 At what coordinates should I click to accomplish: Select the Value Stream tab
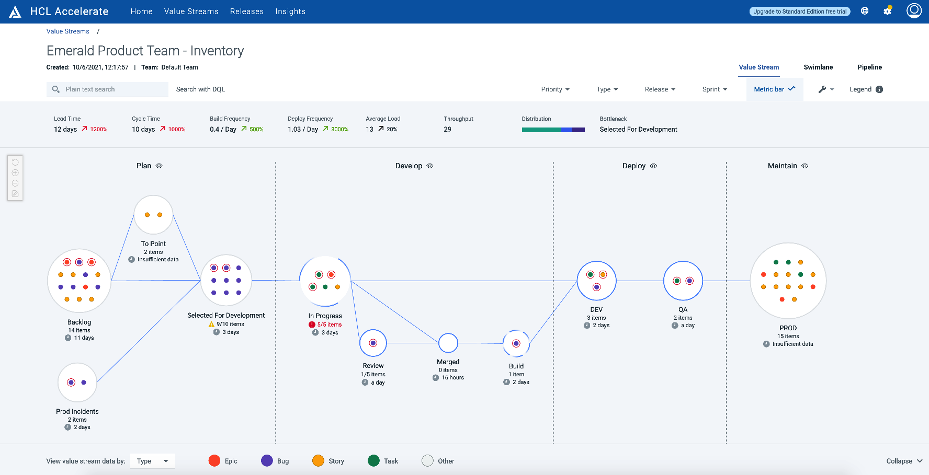pos(759,67)
